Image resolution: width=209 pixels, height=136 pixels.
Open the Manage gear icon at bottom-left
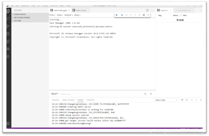(8, 124)
